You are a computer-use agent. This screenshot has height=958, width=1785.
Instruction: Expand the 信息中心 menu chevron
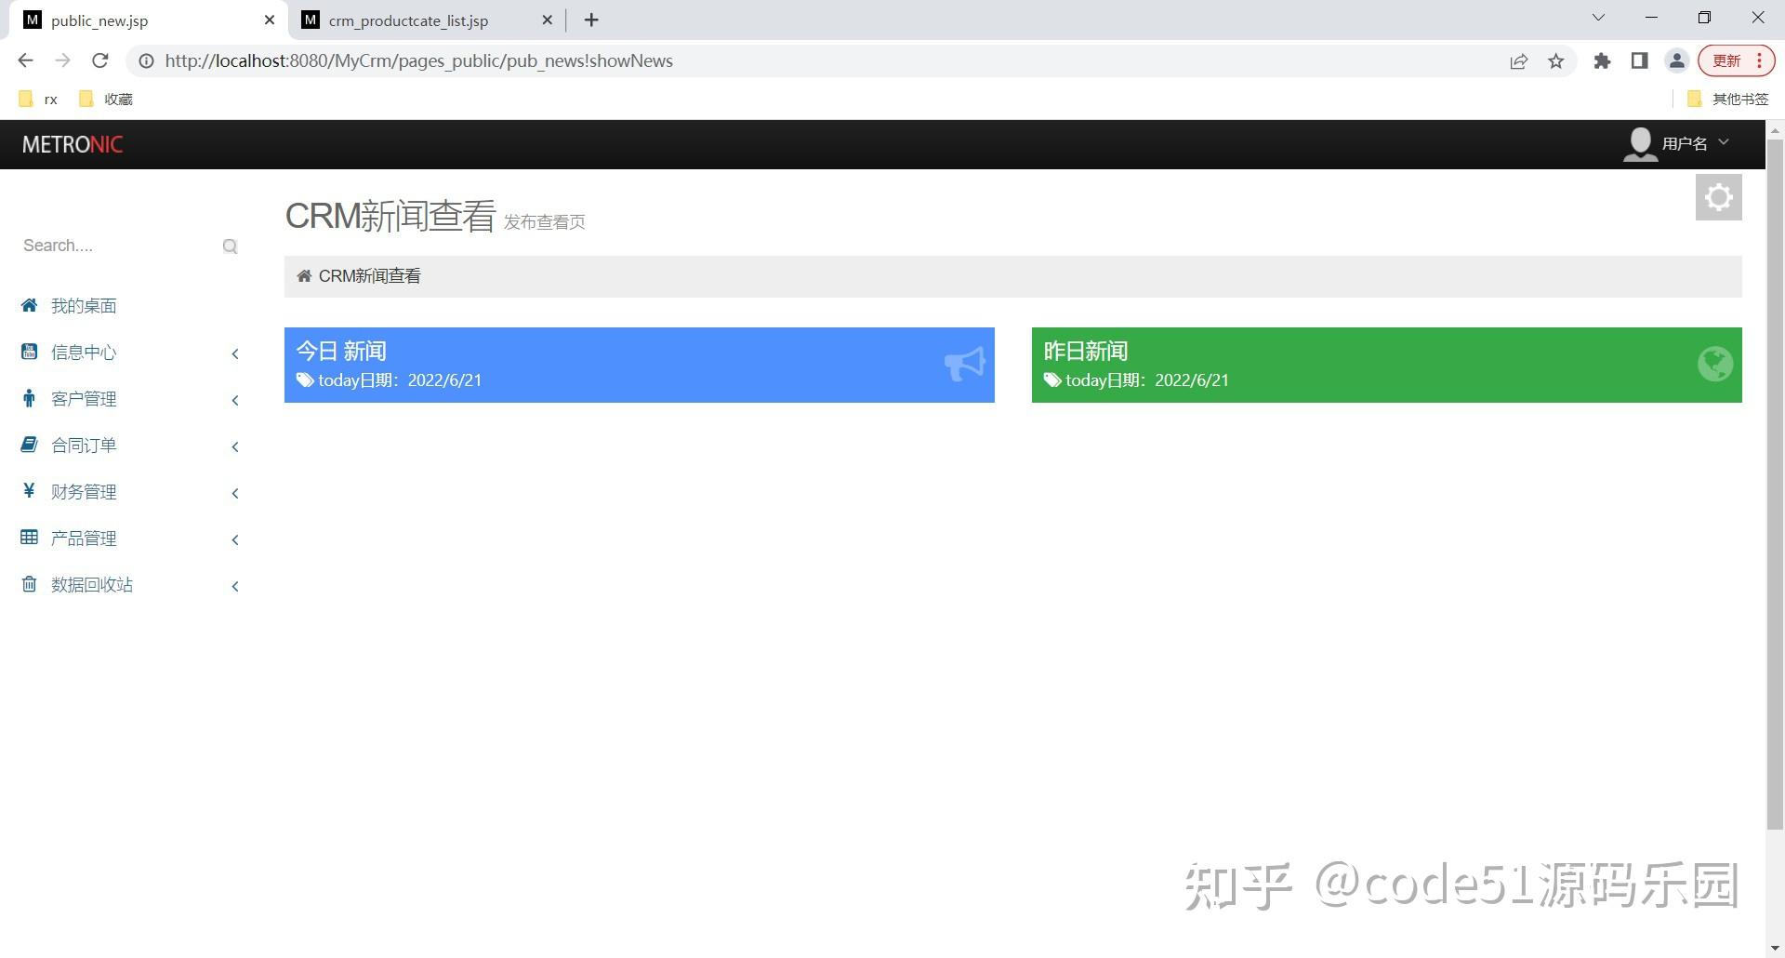coord(234,353)
